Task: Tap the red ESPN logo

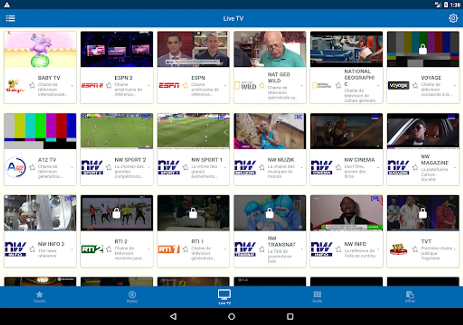Action: pos(169,86)
